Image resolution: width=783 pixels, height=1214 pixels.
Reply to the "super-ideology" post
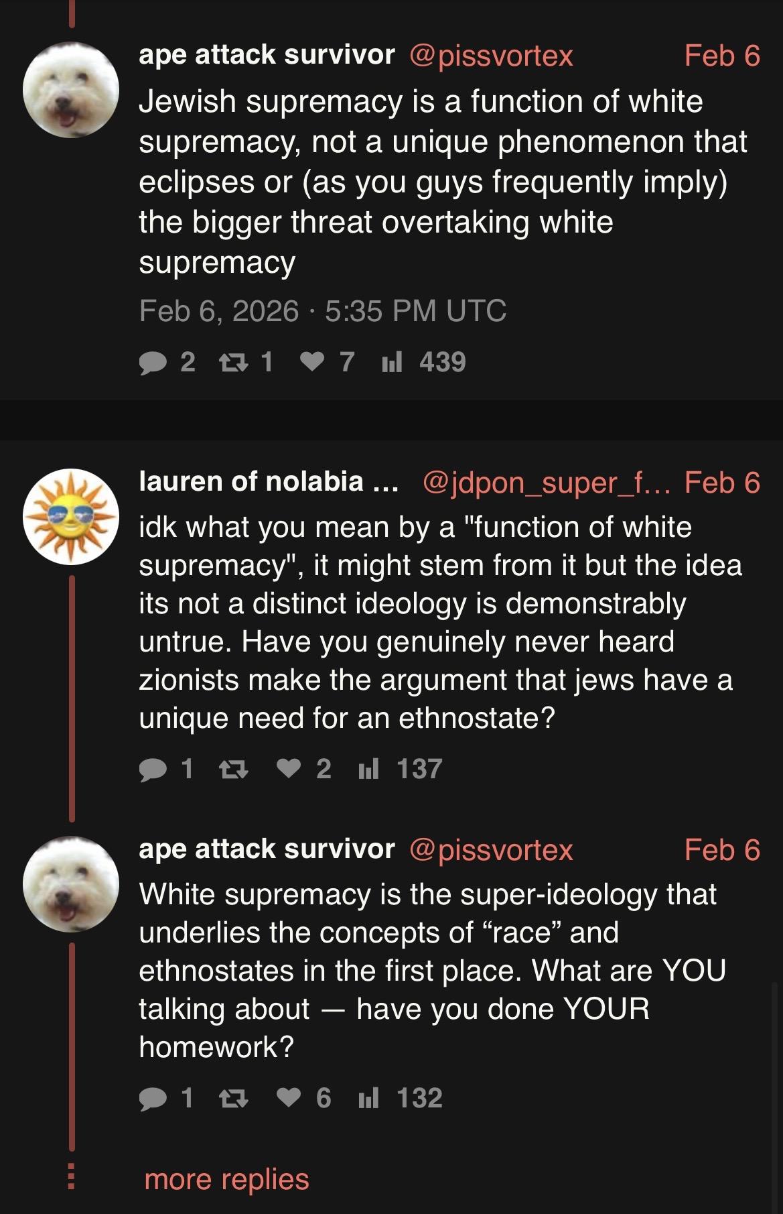pos(153,1099)
